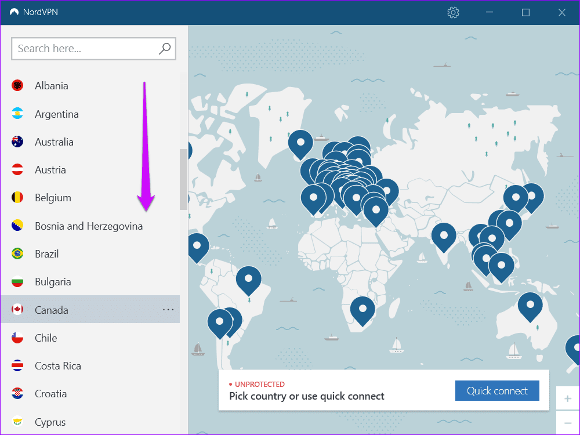The image size is (580, 435).
Task: Click the Austria flag icon
Action: tap(17, 170)
